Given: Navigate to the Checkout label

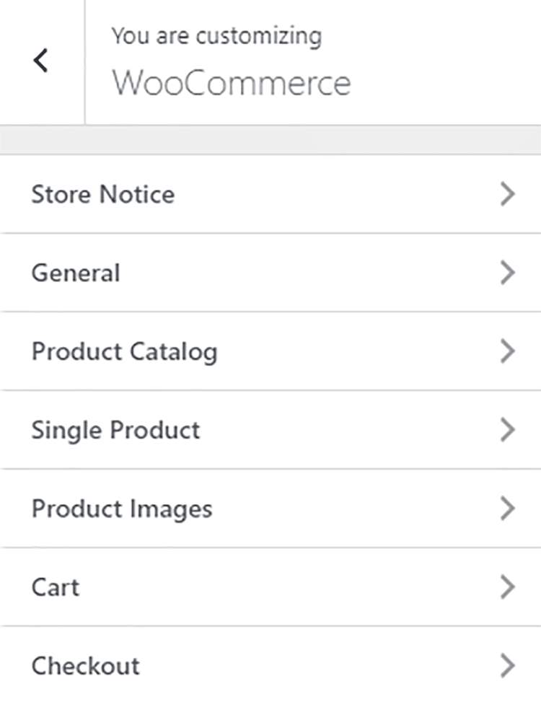Looking at the screenshot, I should click(85, 665).
